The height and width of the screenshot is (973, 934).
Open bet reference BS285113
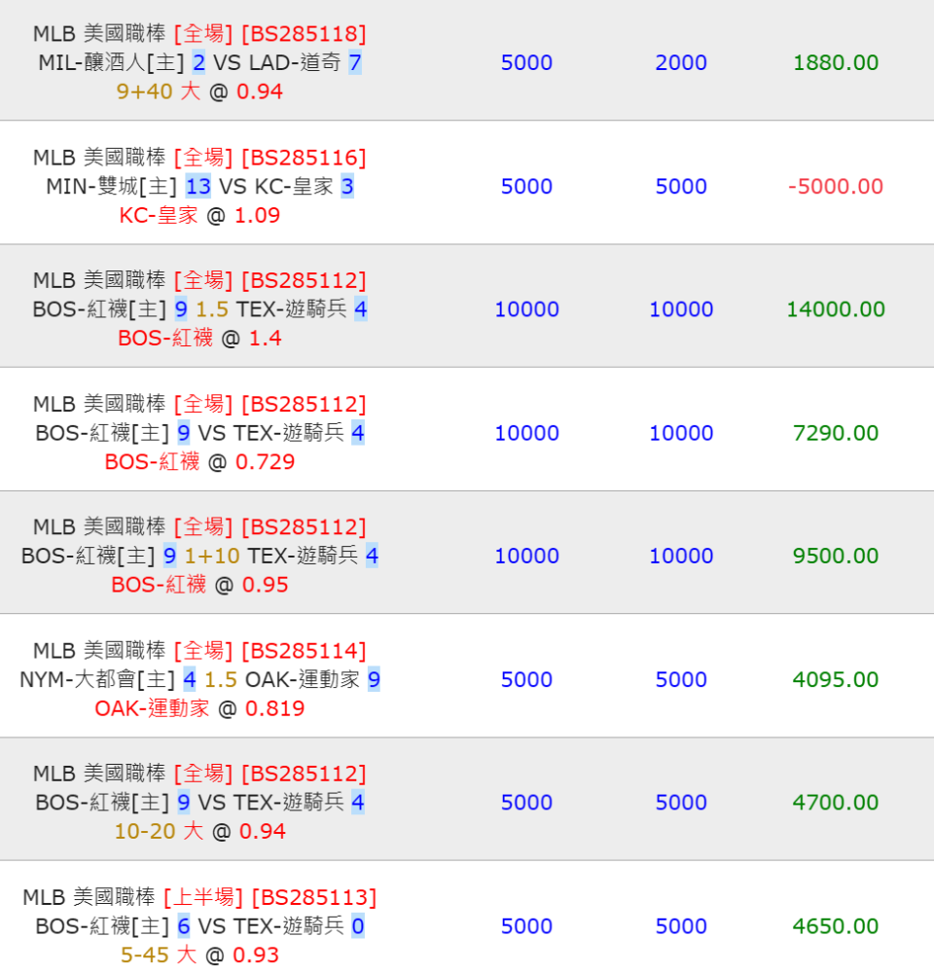[x=313, y=897]
